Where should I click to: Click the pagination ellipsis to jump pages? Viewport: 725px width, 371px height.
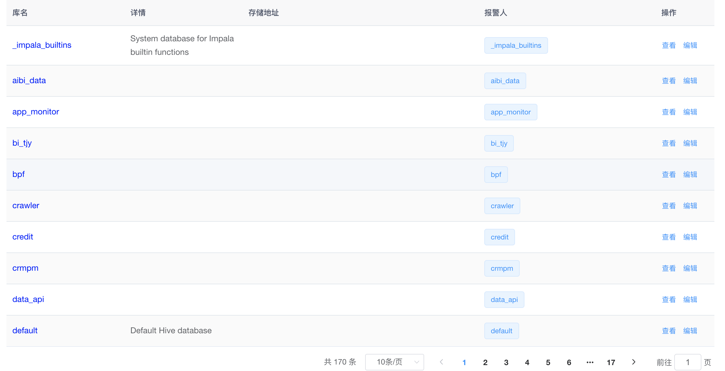tap(590, 362)
